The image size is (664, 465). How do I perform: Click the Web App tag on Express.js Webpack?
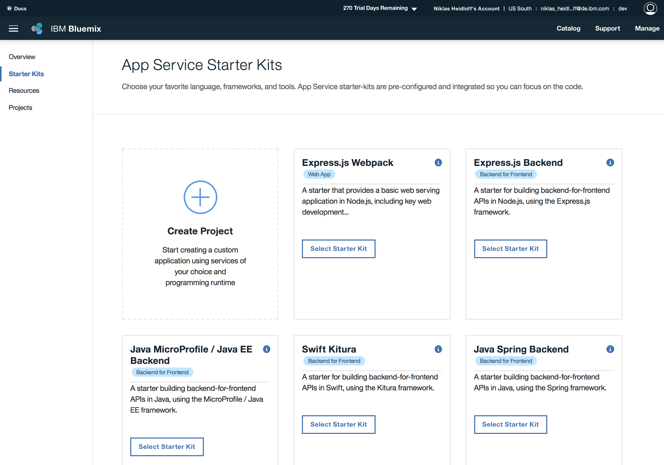[319, 174]
